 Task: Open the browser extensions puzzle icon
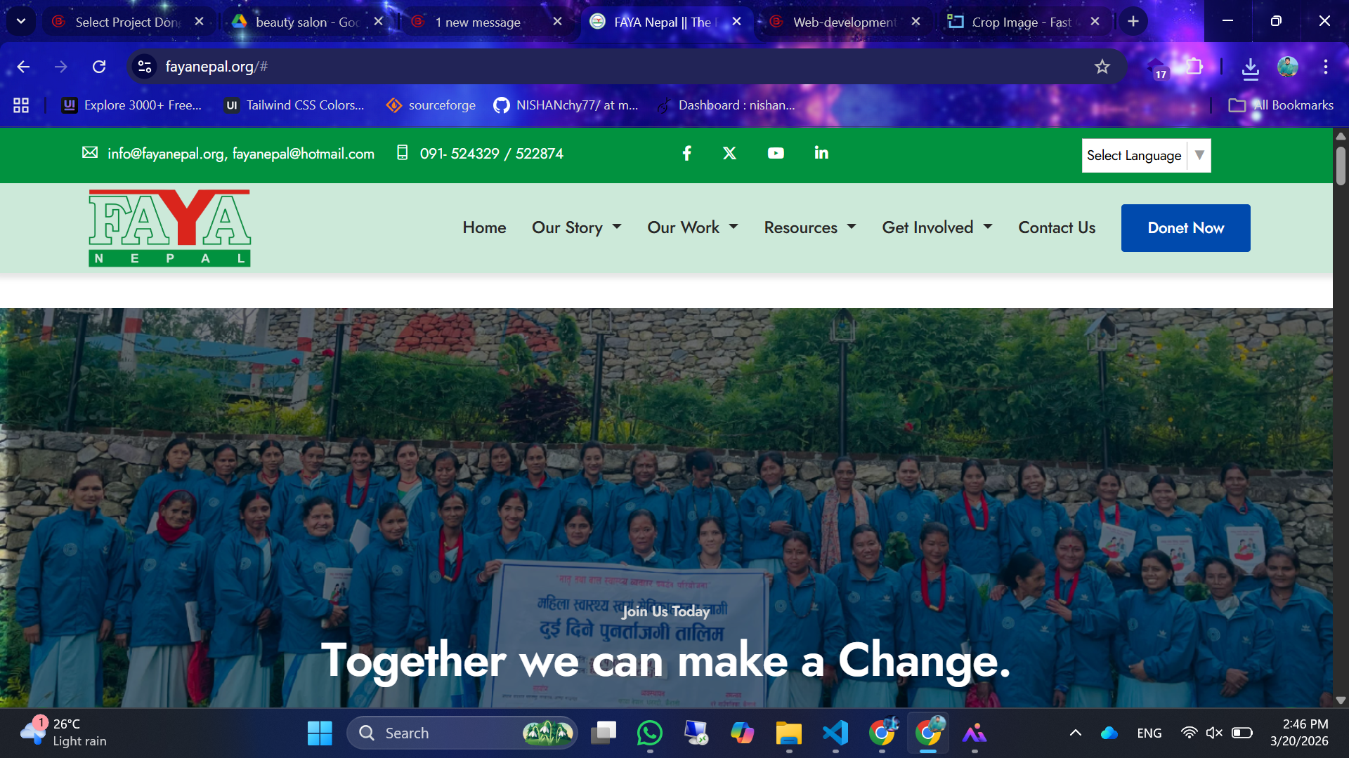1194,67
